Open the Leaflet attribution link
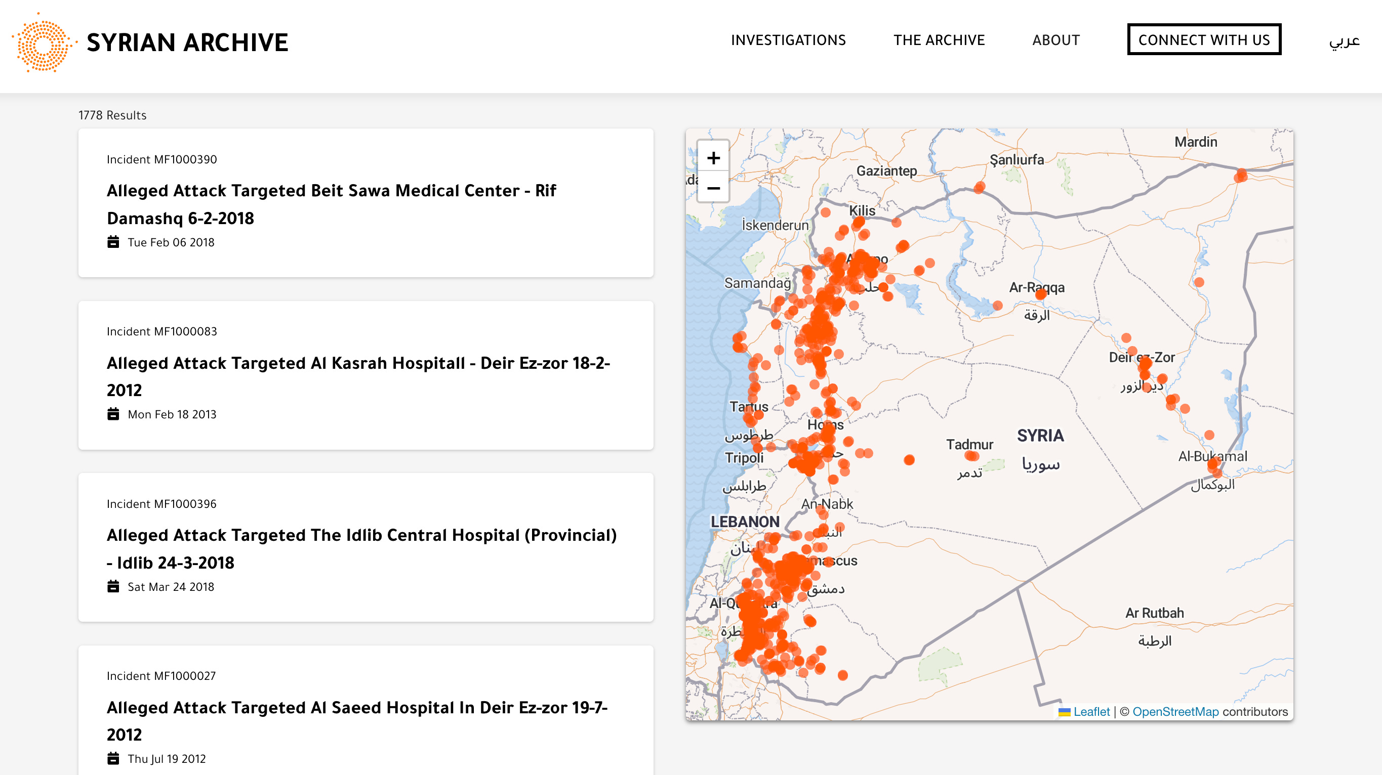 tap(1091, 712)
